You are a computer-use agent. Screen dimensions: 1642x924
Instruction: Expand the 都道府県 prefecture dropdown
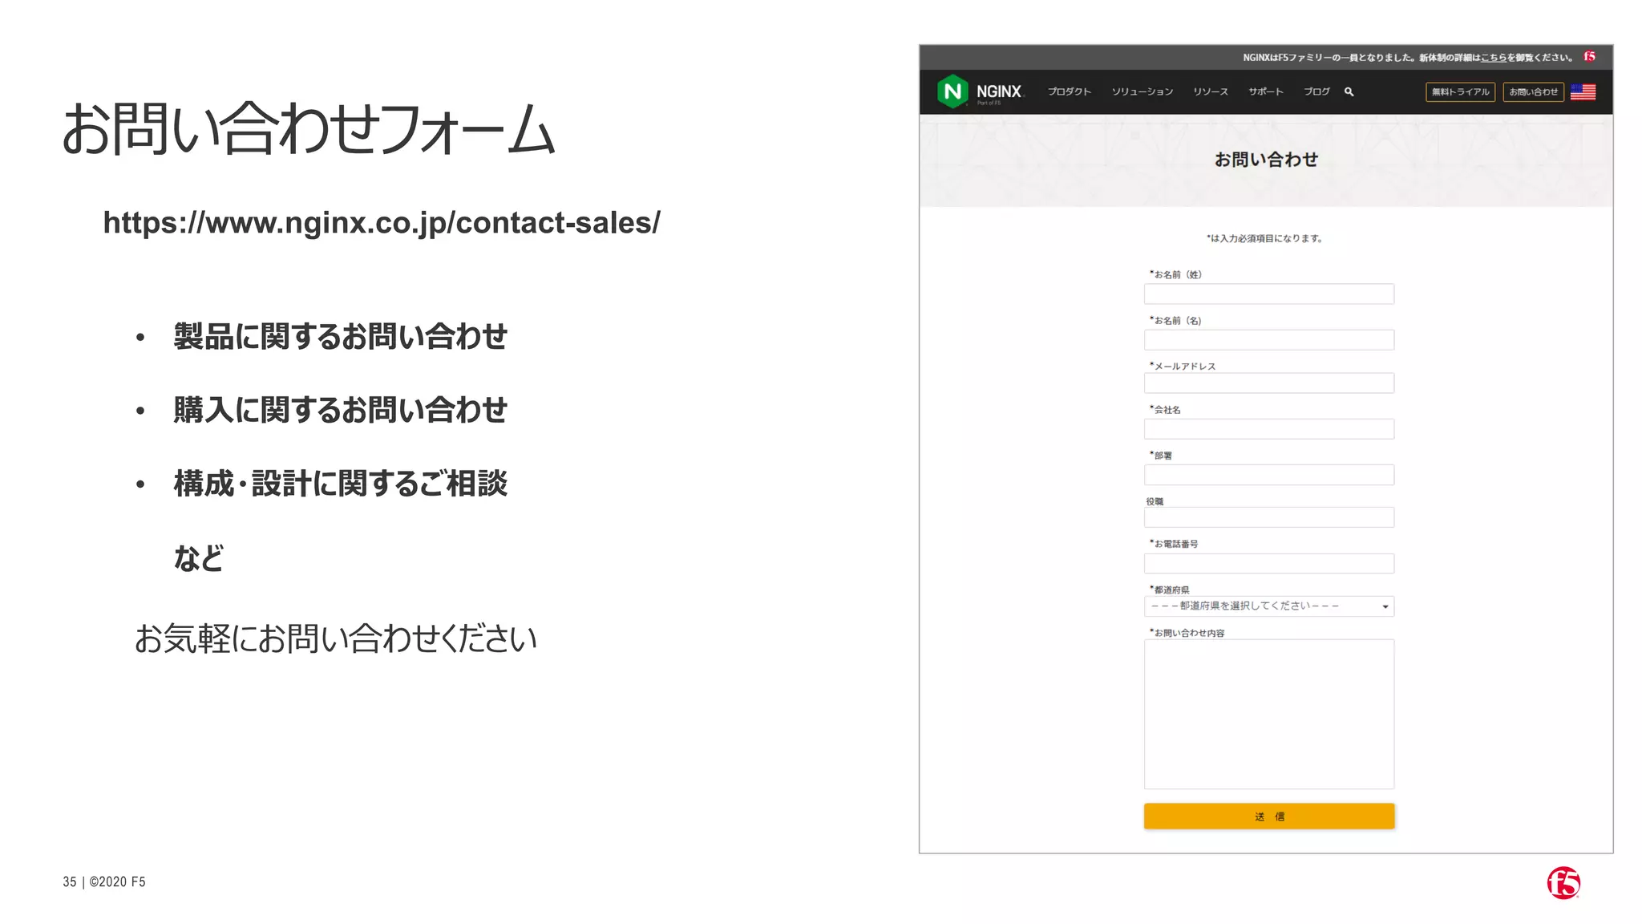[x=1268, y=606]
